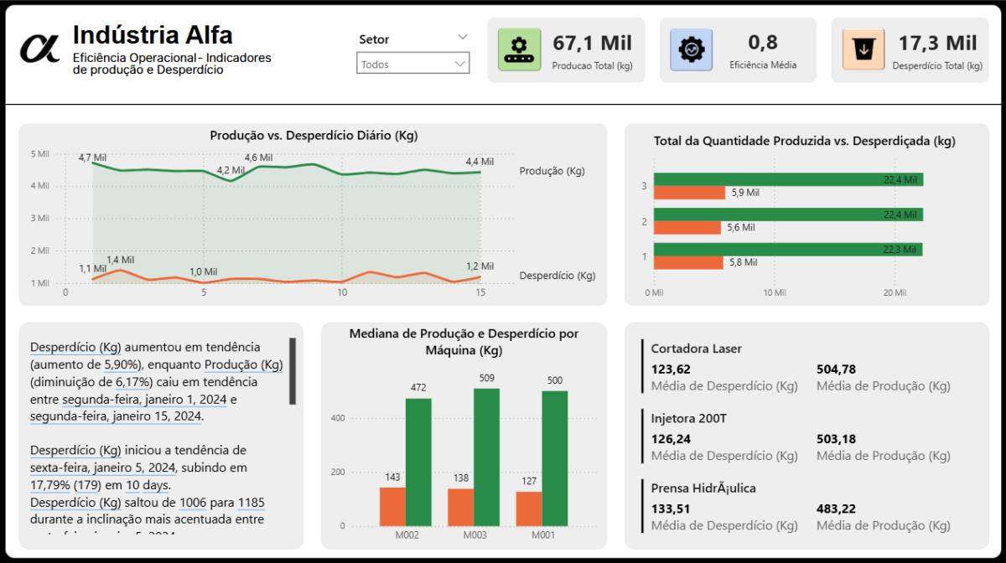Image resolution: width=1006 pixels, height=563 pixels.
Task: Click the green 500 column for M001
Action: pos(555,458)
